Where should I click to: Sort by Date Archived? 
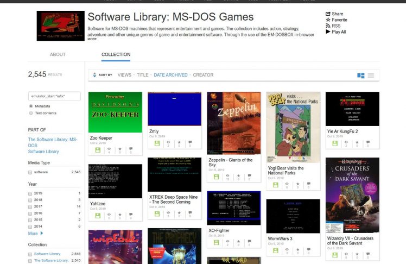[170, 75]
